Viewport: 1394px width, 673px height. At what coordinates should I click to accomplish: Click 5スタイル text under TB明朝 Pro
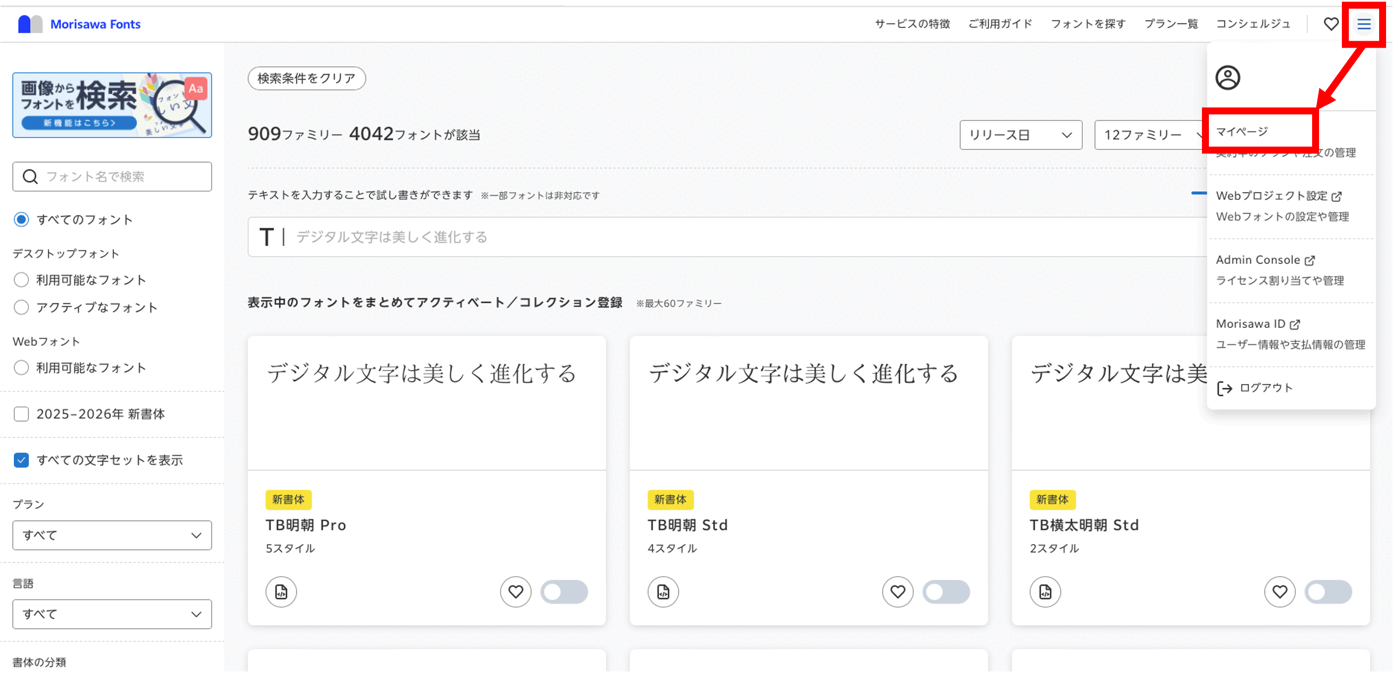click(290, 548)
